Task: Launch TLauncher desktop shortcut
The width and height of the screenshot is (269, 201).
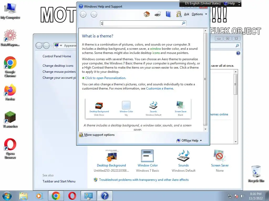Action: click(10, 119)
